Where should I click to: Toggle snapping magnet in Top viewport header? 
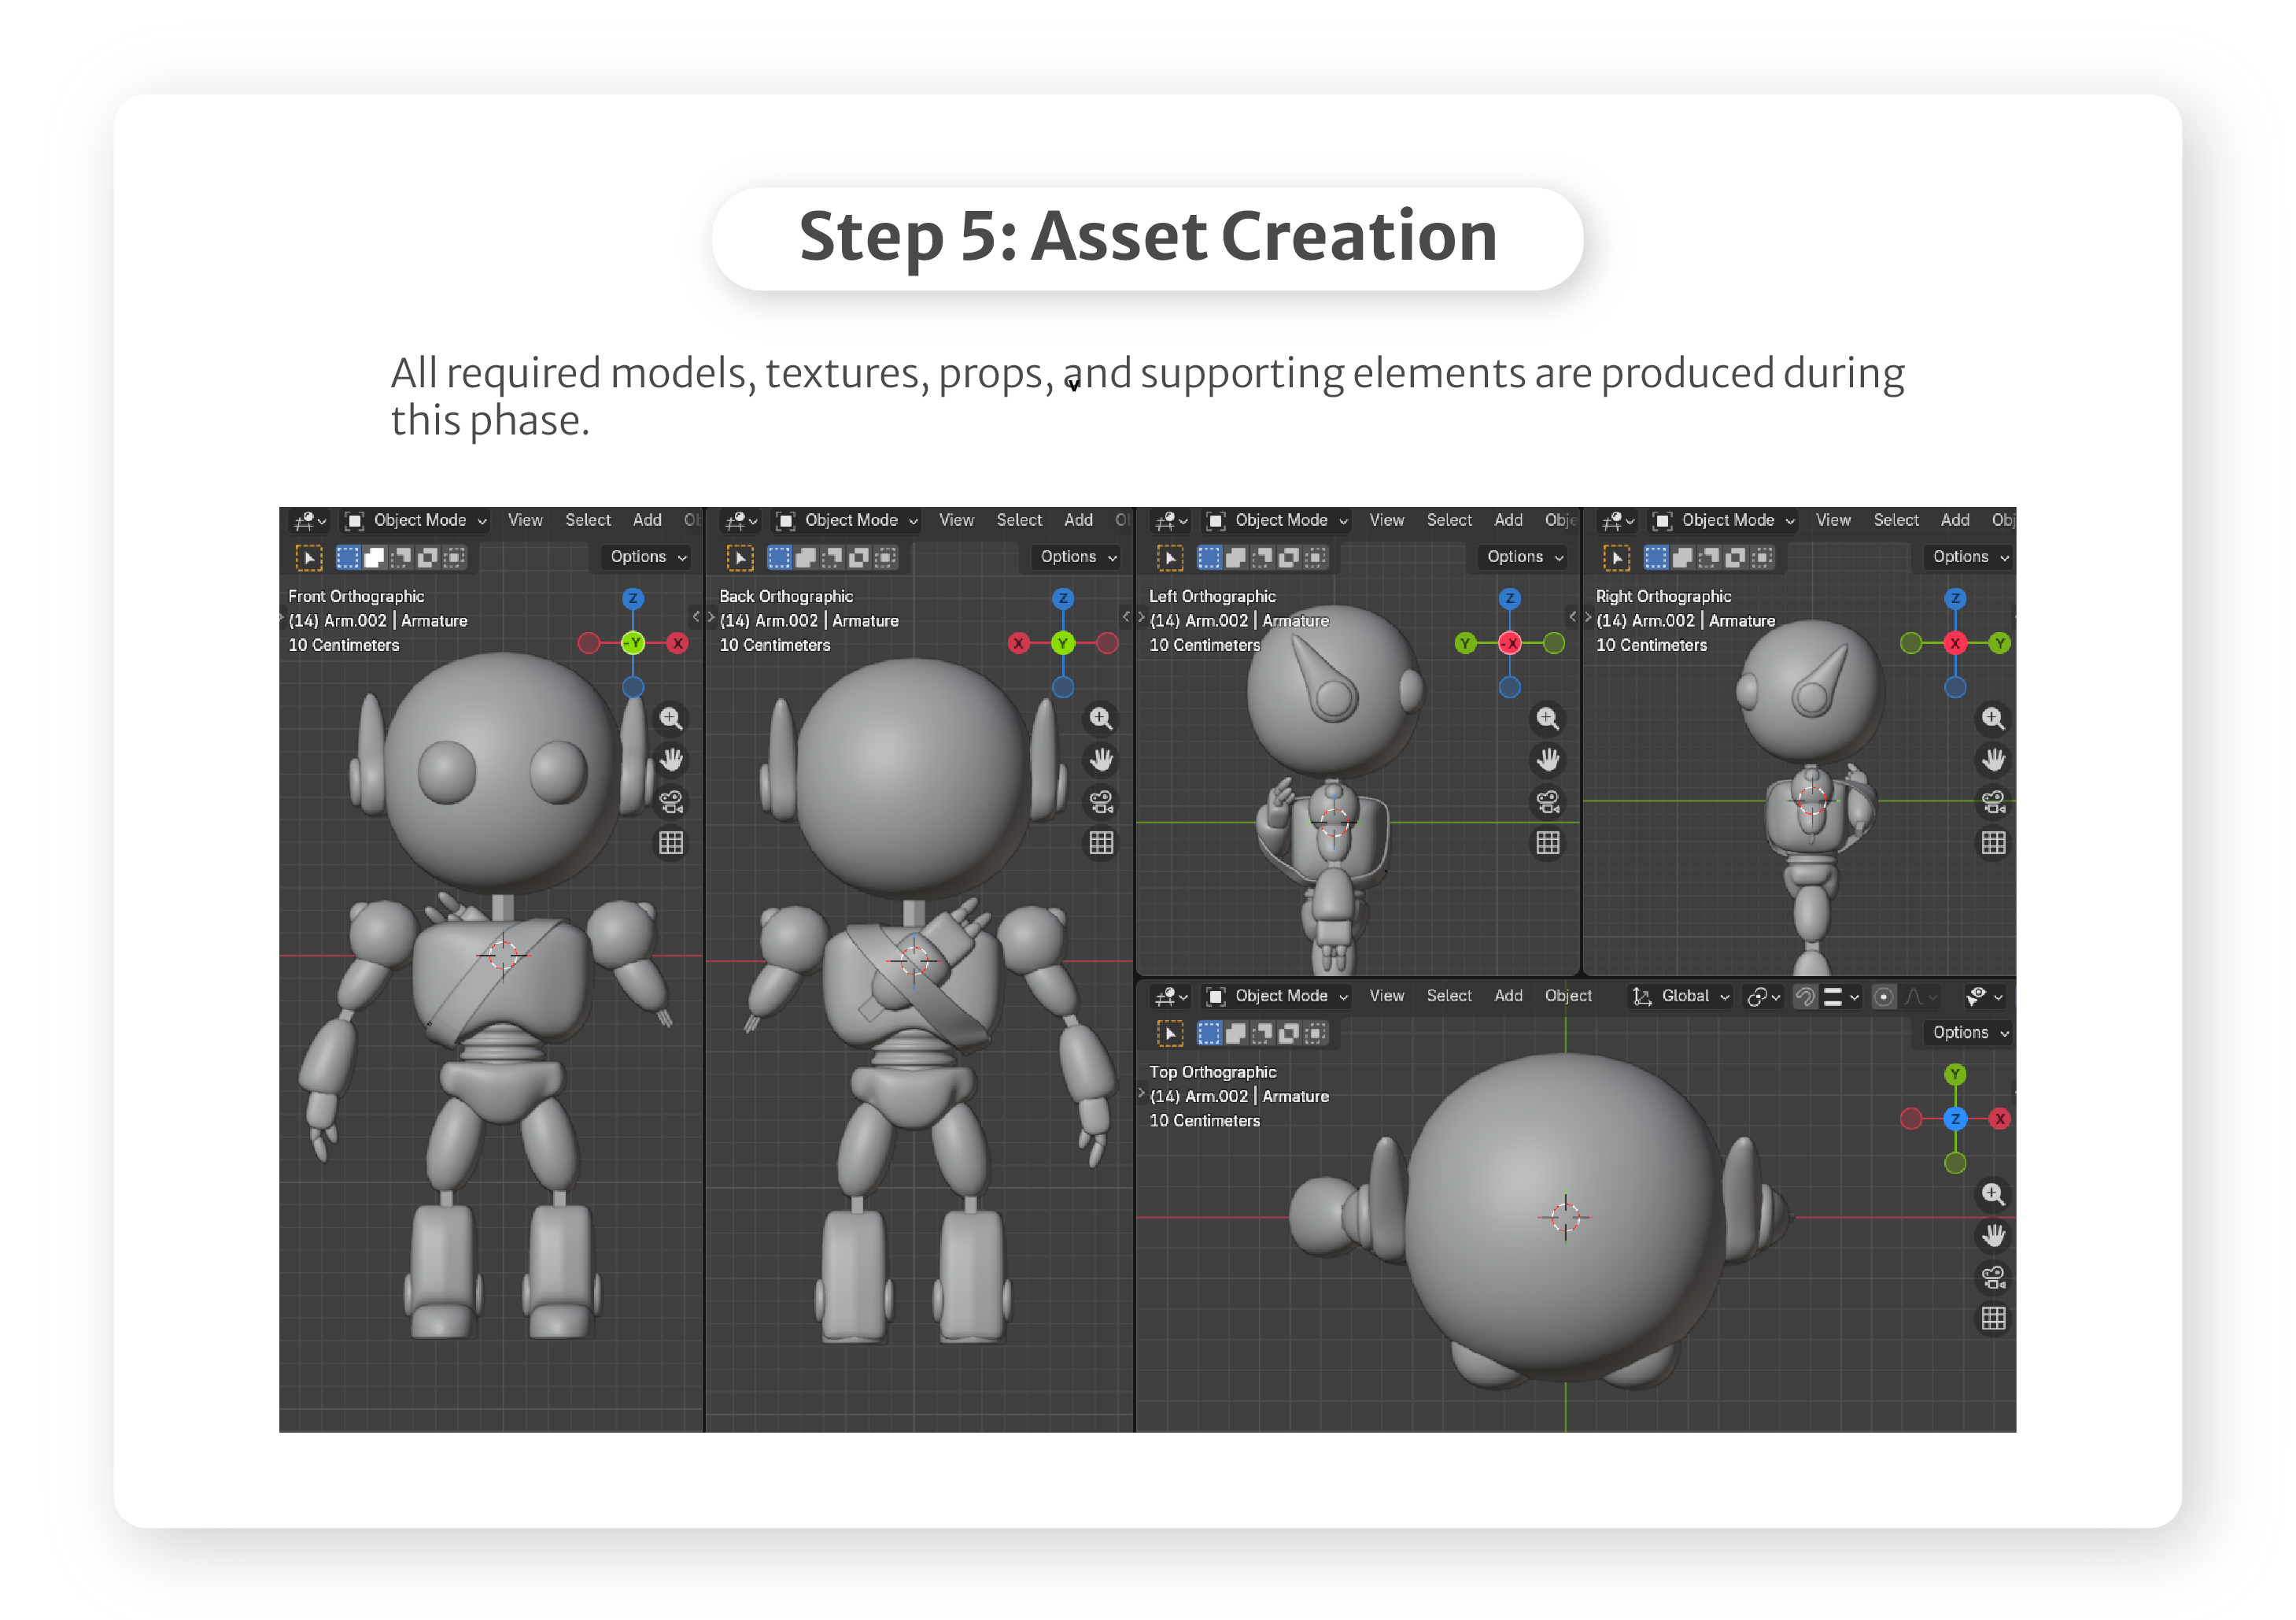point(1805,996)
